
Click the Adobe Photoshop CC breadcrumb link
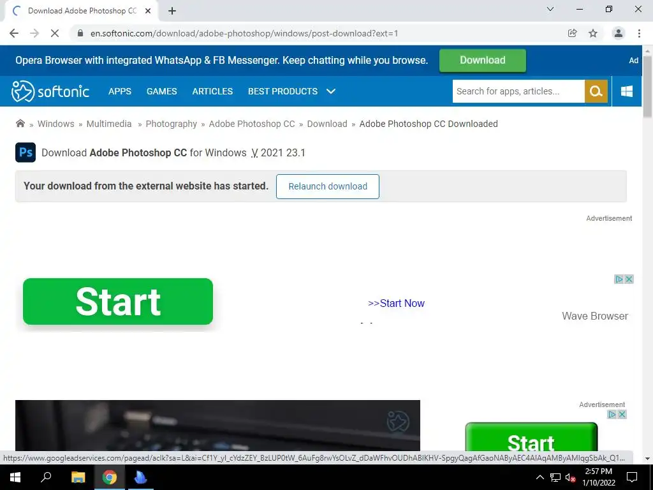(251, 124)
